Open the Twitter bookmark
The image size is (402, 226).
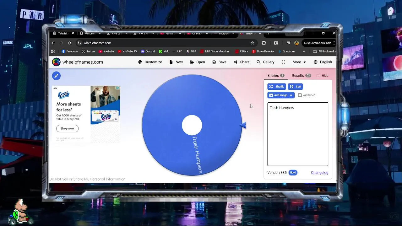pos(88,51)
